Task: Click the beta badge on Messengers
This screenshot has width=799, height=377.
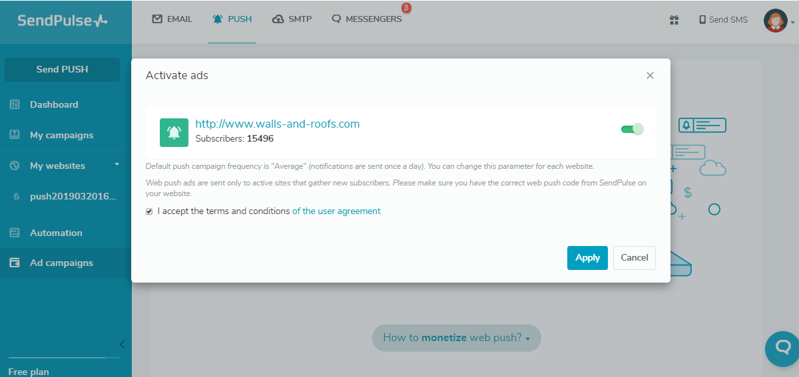Action: coord(406,8)
